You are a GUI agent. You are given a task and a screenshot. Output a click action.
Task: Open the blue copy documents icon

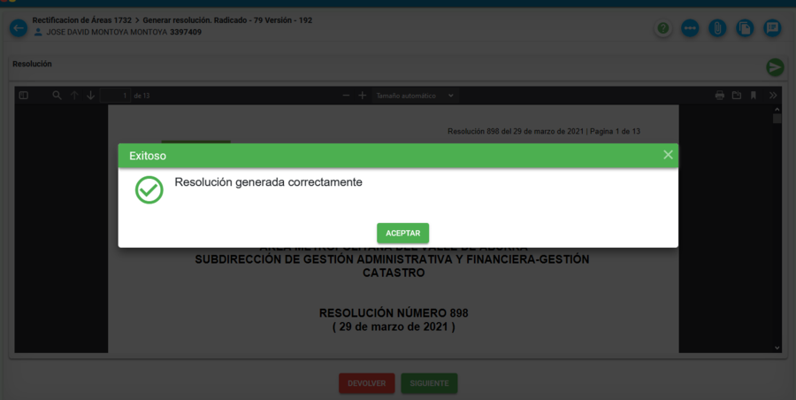click(x=745, y=28)
